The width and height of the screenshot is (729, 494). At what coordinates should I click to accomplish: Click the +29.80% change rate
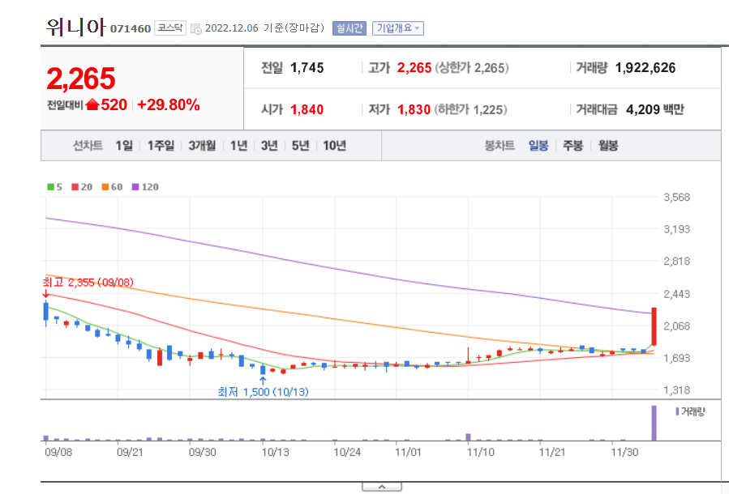coord(169,105)
